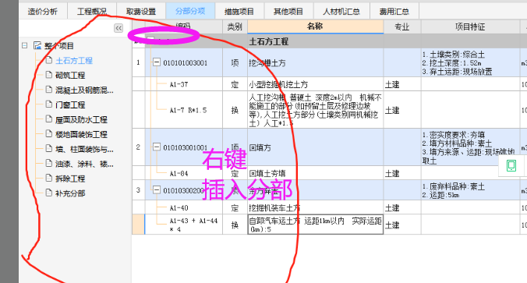
Task: Select quota code A1-37
Action: tap(179, 84)
